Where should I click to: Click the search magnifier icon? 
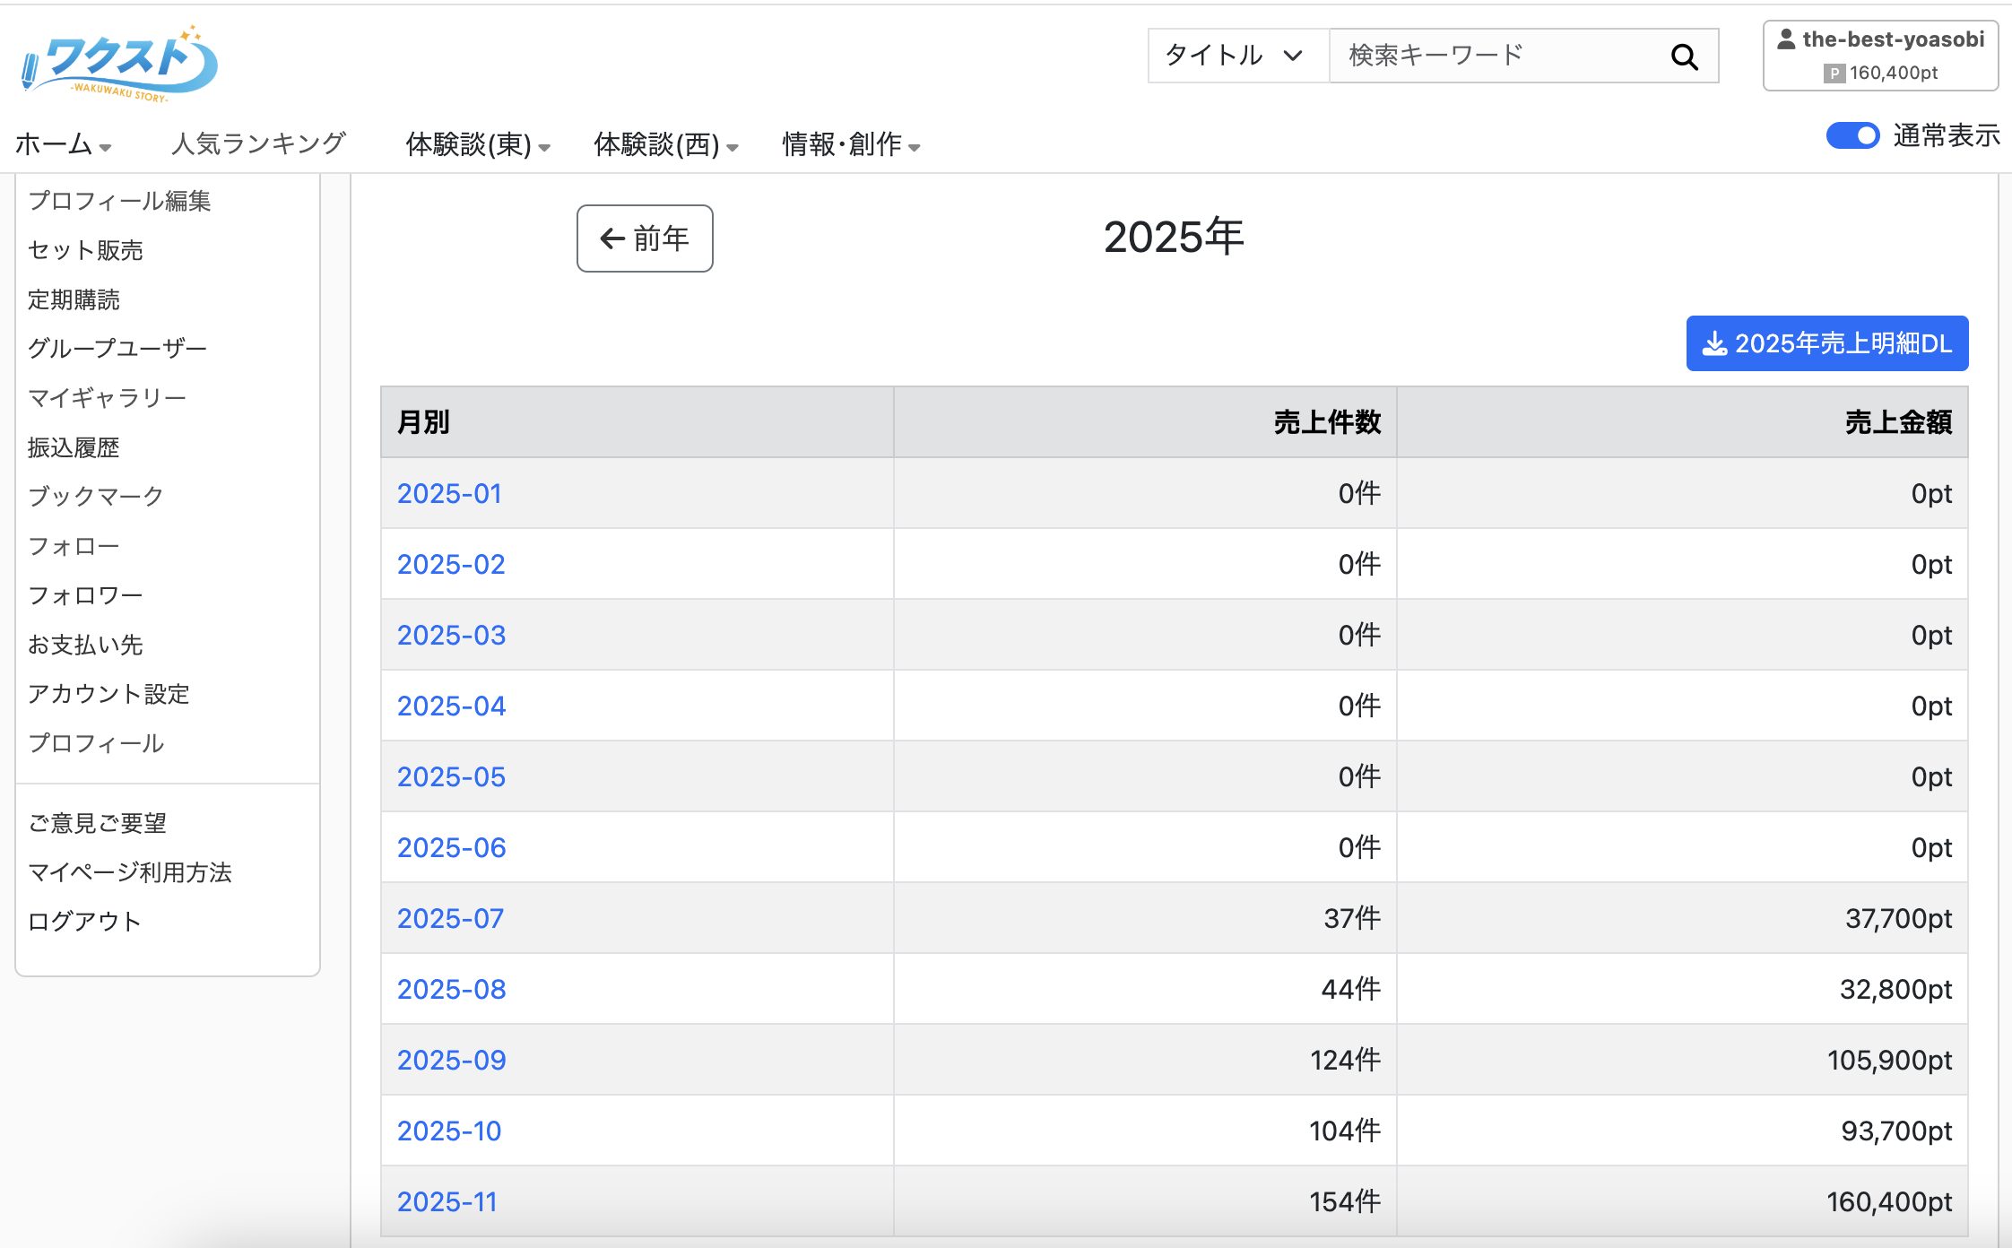tap(1686, 55)
